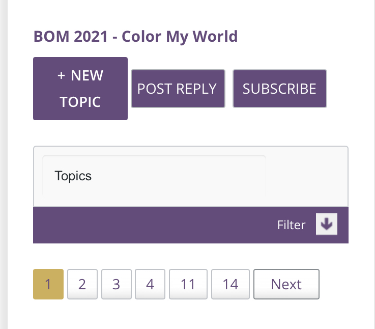Navigate to page 11
Viewport: 375px width, 329px height.
(x=188, y=284)
